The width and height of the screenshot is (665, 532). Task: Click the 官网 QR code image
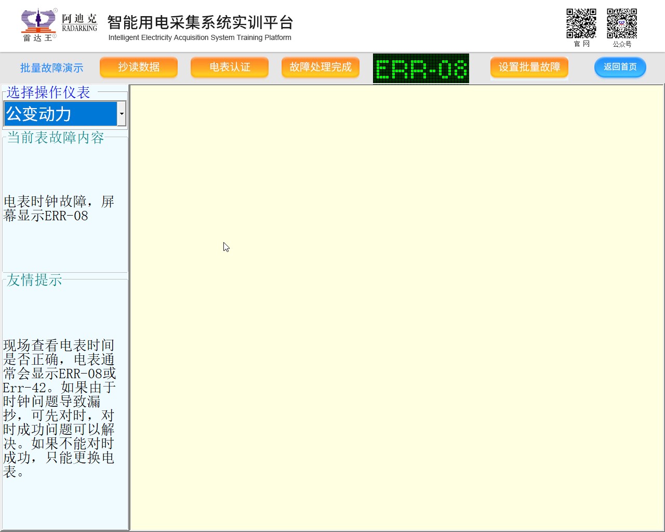pyautogui.click(x=581, y=23)
